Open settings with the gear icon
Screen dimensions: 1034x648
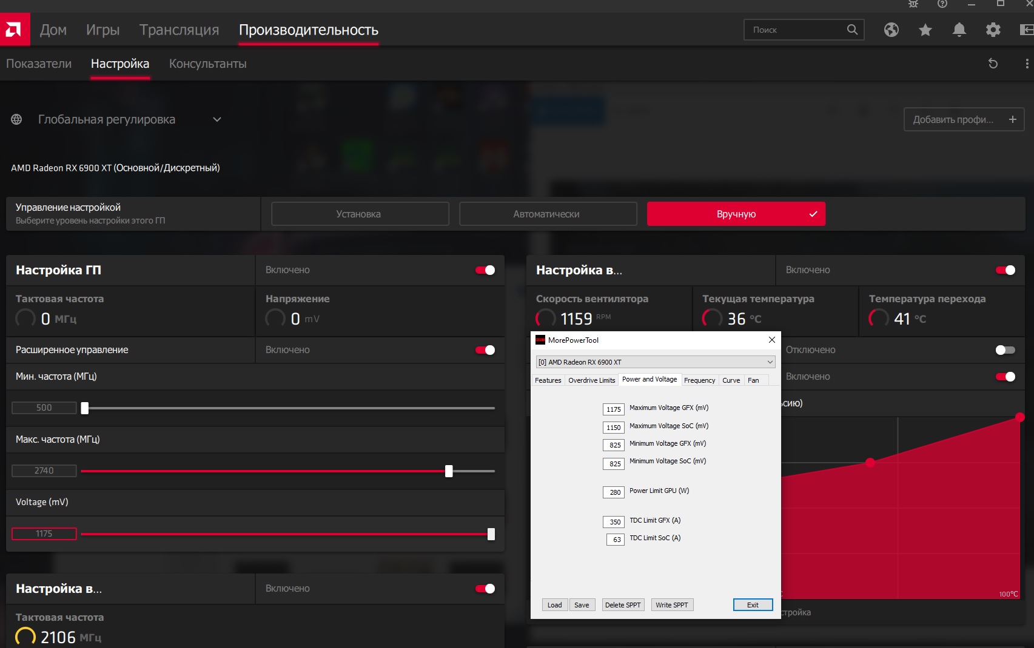tap(993, 30)
